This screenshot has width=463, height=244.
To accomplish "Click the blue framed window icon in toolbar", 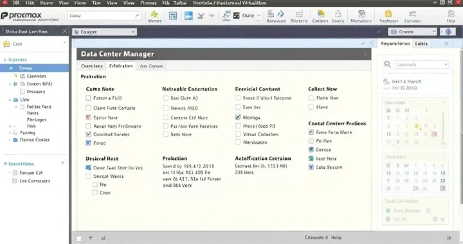I will point(173,16).
